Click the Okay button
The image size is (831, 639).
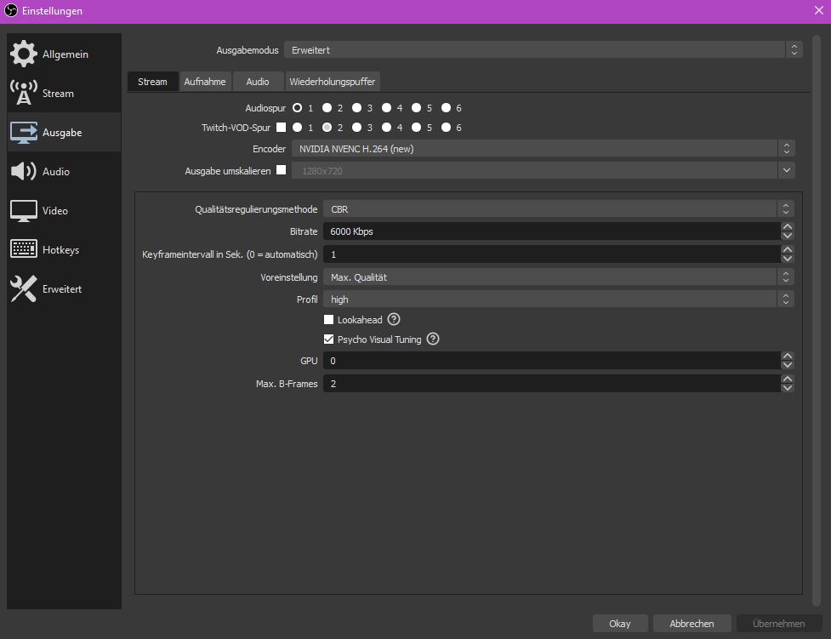click(x=620, y=624)
